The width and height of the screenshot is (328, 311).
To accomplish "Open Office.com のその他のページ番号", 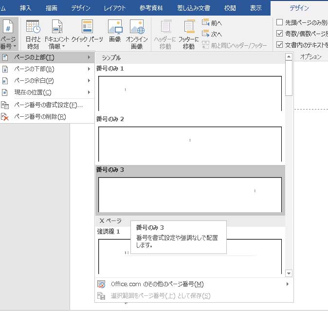I will tap(157, 284).
